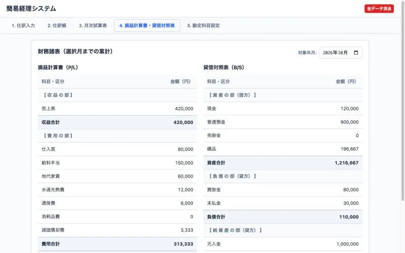Switch to the 1. 仕訳入力 tab
The height and width of the screenshot is (253, 405).
point(23,26)
